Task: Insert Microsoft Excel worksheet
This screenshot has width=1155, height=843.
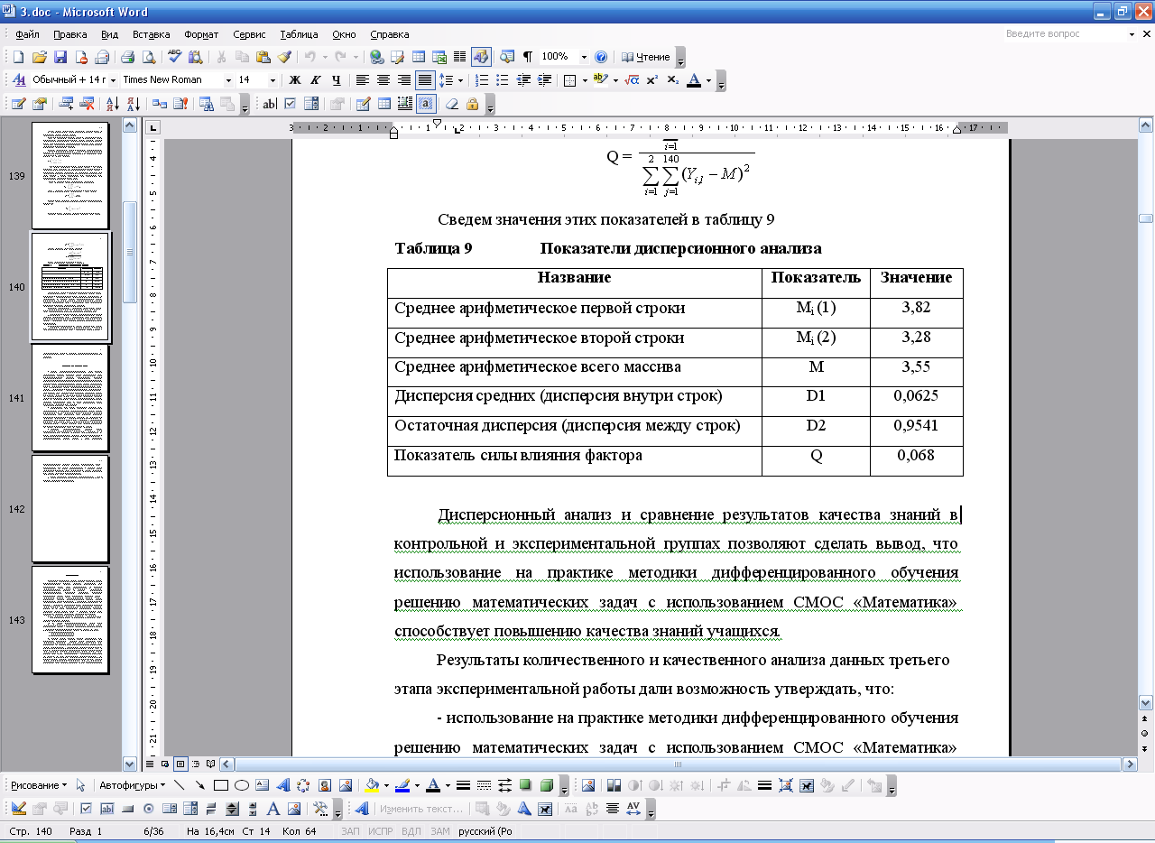Action: (439, 56)
